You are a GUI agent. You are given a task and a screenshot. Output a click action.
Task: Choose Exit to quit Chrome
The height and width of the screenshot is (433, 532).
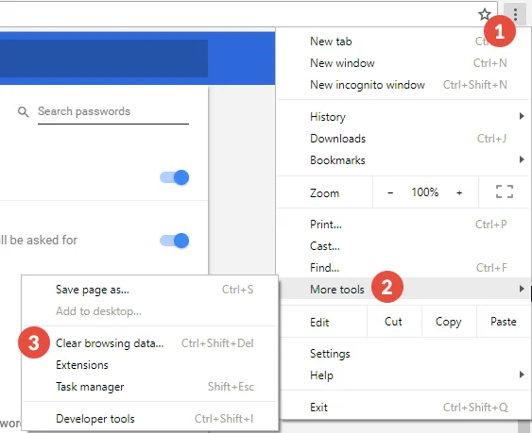pyautogui.click(x=403, y=407)
